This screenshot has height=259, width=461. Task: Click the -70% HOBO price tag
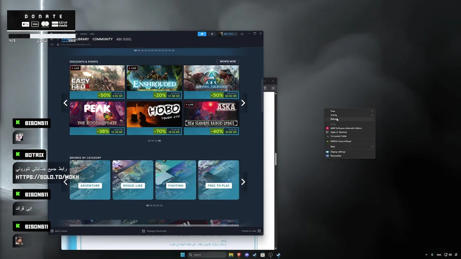point(167,132)
